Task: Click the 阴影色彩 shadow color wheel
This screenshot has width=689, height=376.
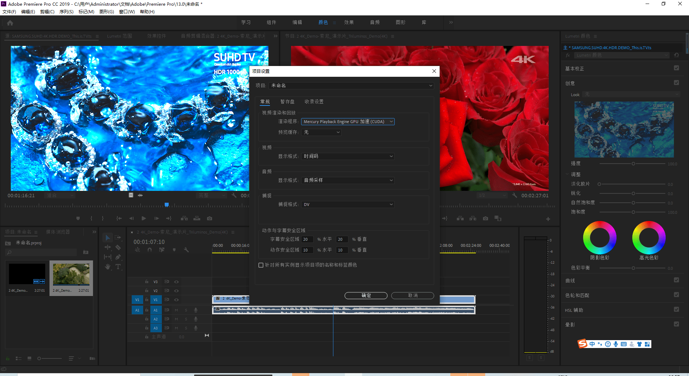Action: pos(600,238)
